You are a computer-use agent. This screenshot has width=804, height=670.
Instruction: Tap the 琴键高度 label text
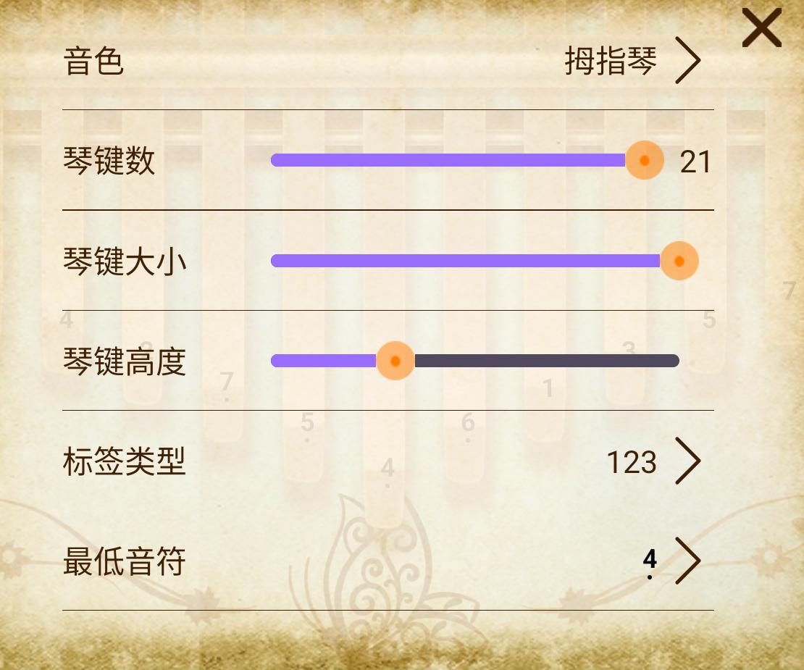[x=125, y=361]
